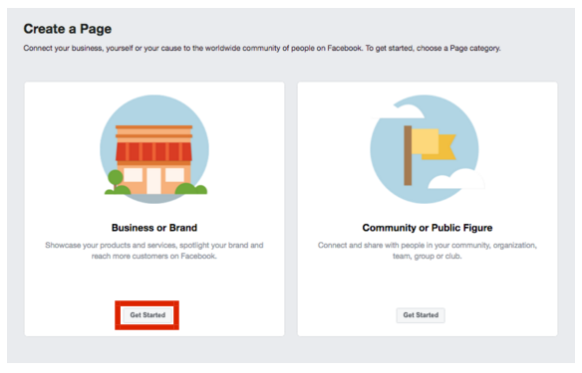
Task: Click the brown flagpole in the illustration
Action: point(408,155)
